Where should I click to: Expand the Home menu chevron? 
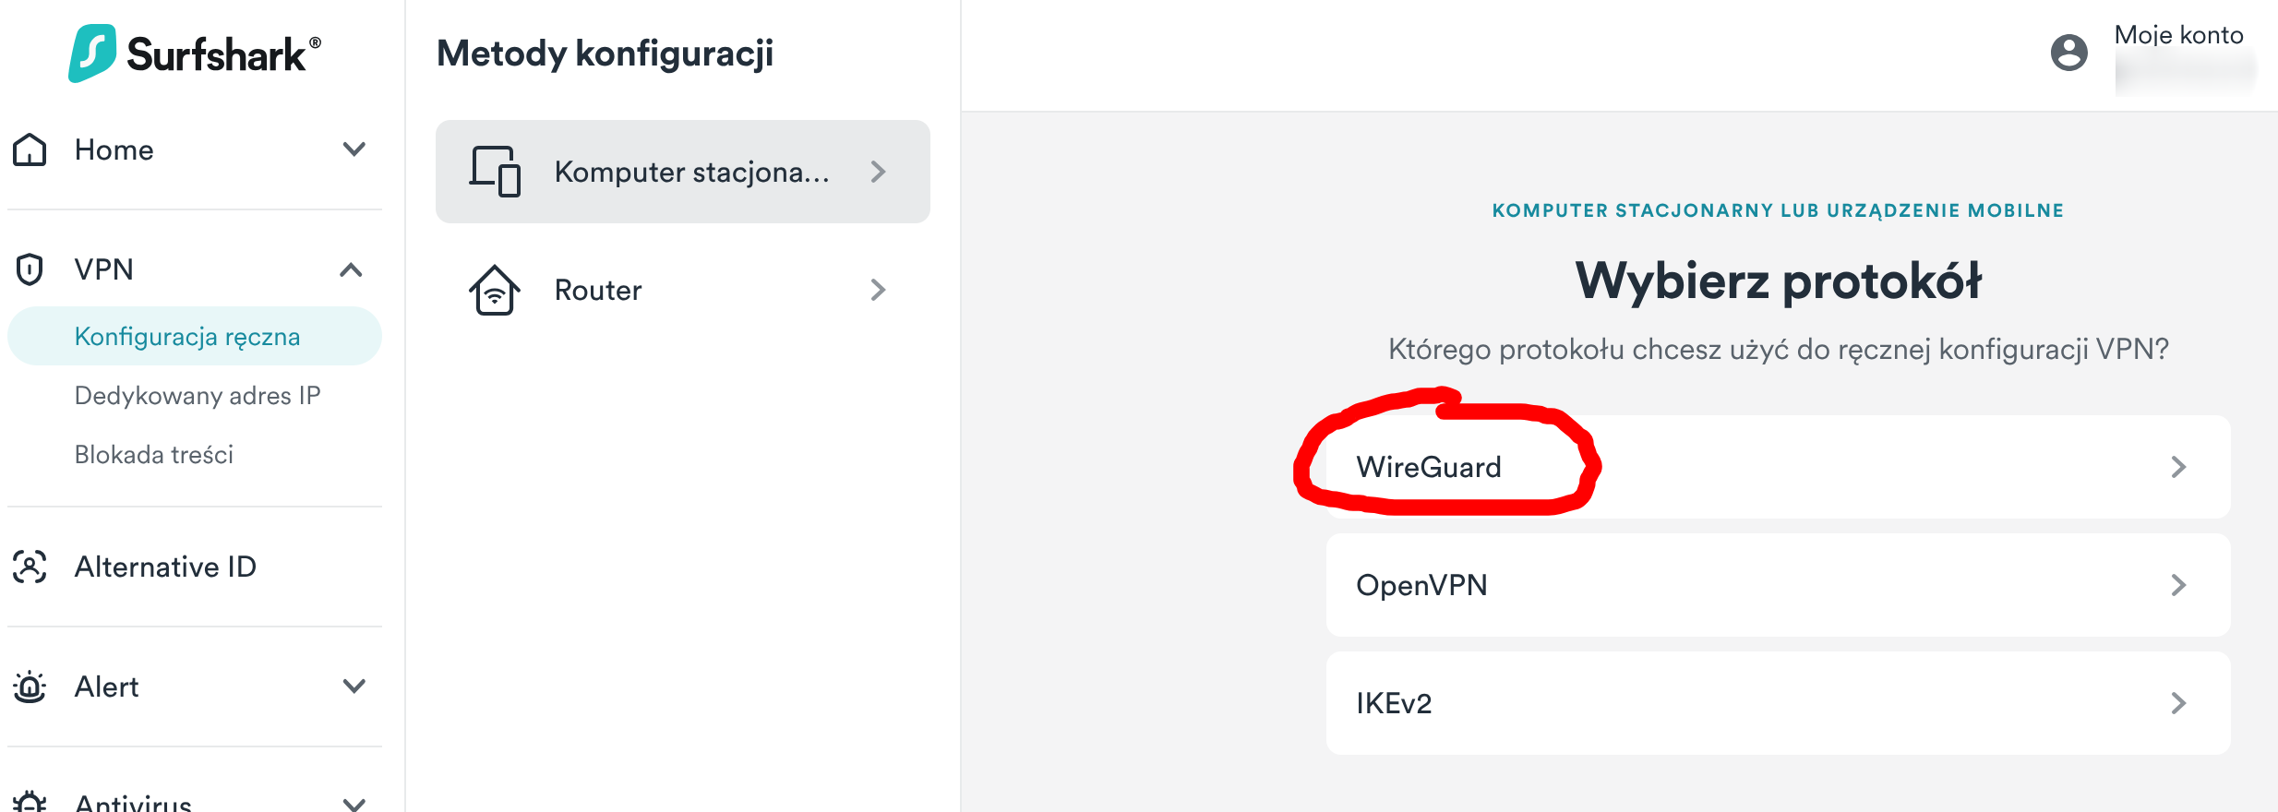354,149
